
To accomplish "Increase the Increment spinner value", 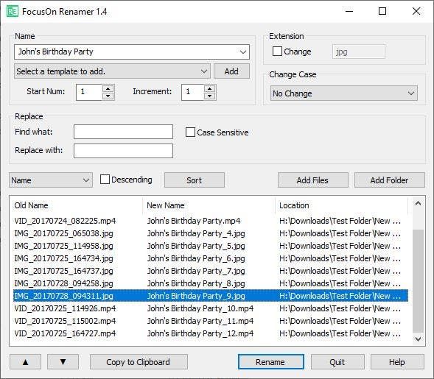I will coord(209,89).
